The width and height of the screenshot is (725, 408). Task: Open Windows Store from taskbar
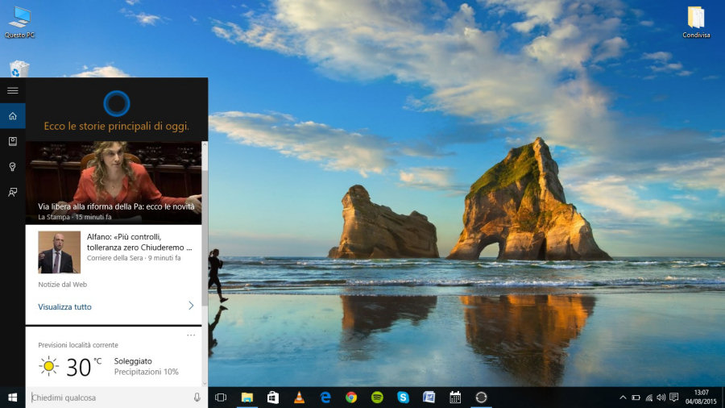[x=273, y=398]
